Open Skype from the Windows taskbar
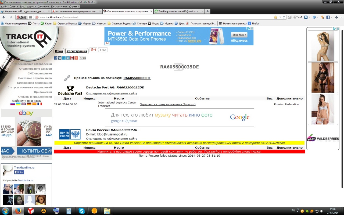This screenshot has height=215, width=344. click(x=82, y=211)
